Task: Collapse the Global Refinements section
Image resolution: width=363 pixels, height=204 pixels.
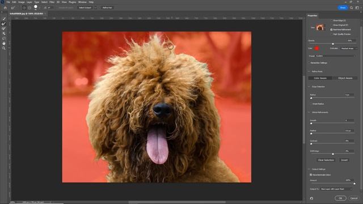Action: click(309, 112)
